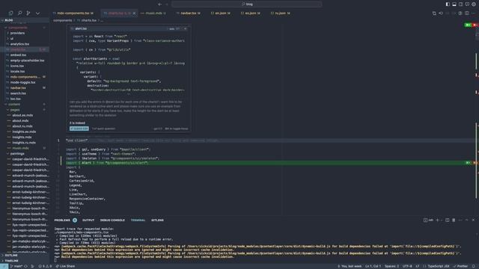479x269 pixels.
Task: Click the Submit Edit button
Action: point(79,129)
